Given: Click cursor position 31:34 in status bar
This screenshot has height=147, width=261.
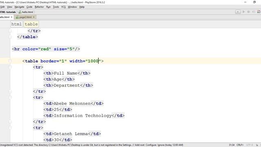Looking at the screenshot, I should click(232, 145).
